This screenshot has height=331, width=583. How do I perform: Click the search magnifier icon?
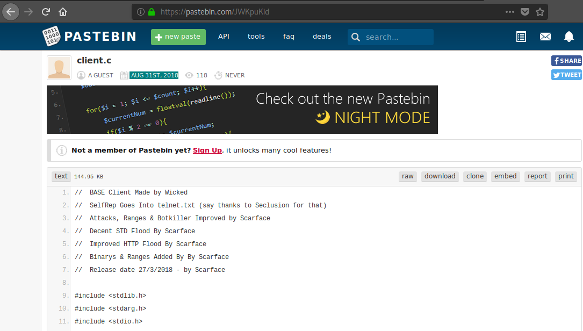[356, 37]
